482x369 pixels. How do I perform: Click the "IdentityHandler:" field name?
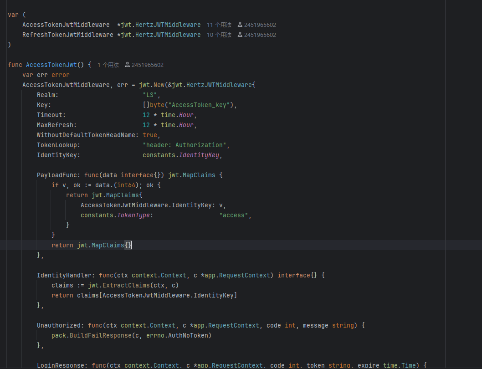tap(66, 276)
